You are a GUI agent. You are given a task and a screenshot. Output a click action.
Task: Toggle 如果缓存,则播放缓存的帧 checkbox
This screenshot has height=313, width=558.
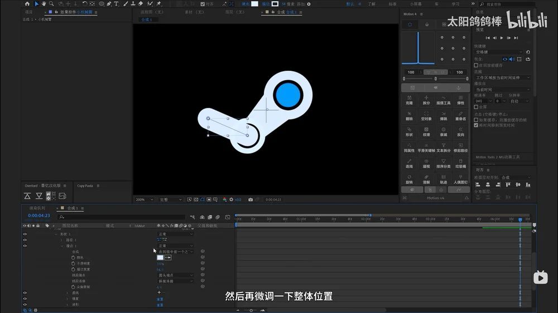[x=476, y=120]
